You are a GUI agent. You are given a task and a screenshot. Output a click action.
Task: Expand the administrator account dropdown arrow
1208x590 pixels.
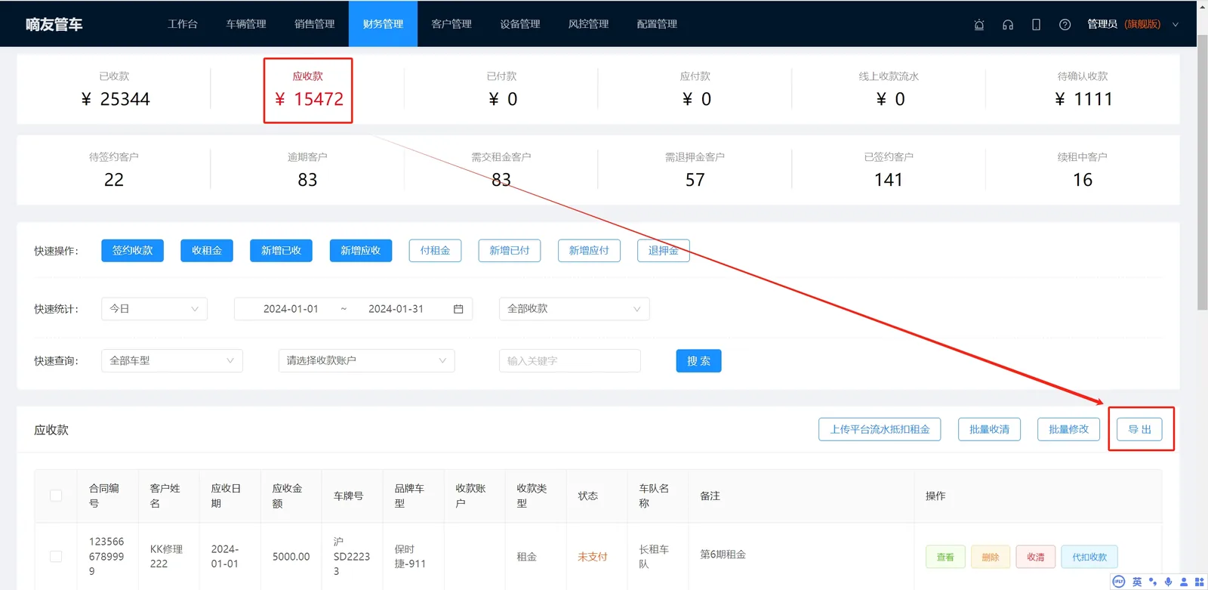tap(1176, 24)
